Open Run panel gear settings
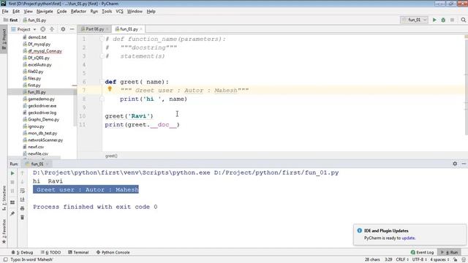 (x=455, y=164)
